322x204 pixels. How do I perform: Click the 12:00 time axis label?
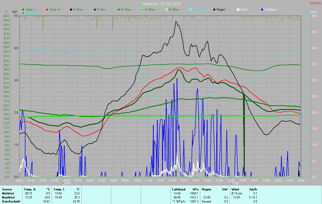(x=160, y=180)
